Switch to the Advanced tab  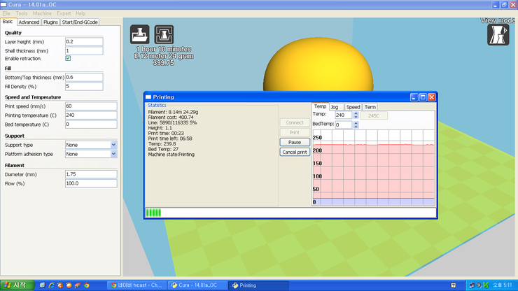coord(29,22)
